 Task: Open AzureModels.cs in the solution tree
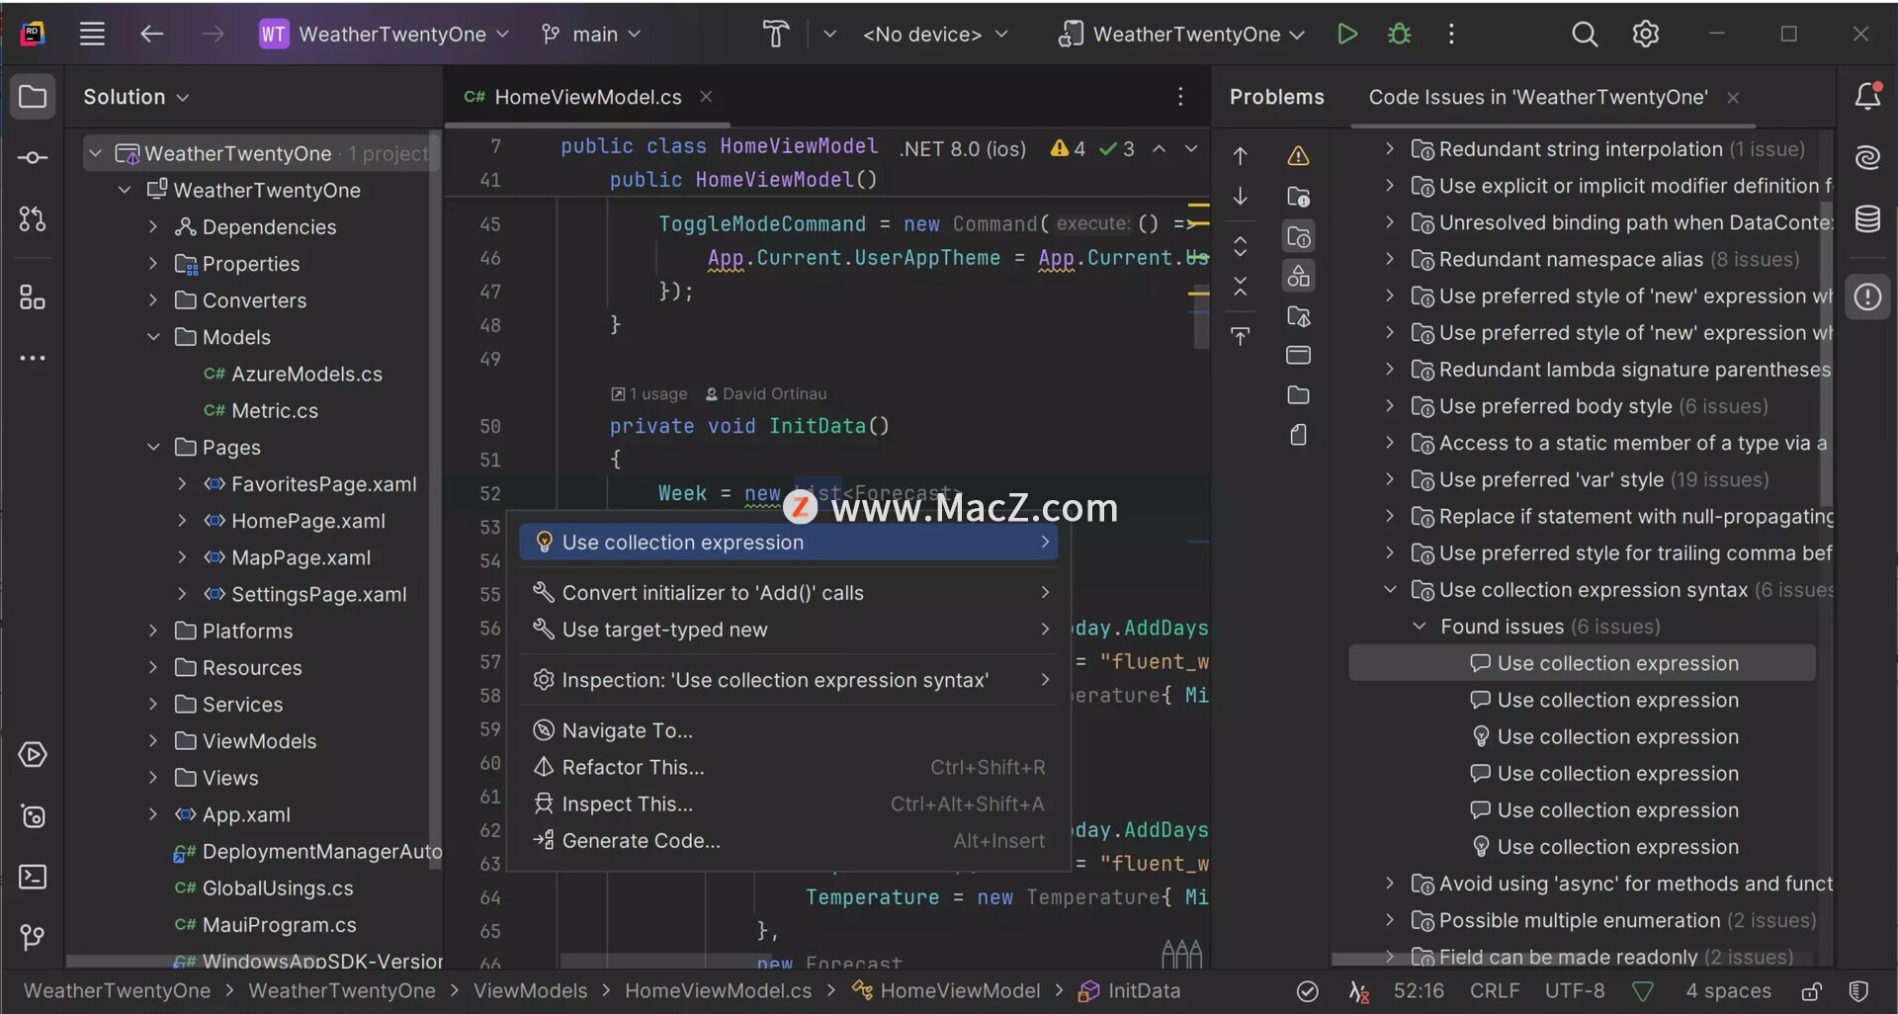point(306,375)
